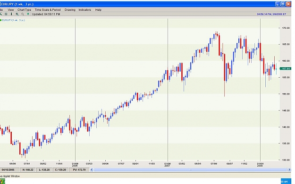Viewport: 295px width, 184px height.
Task: Click the down arrow toolbar icon
Action: 11,14
